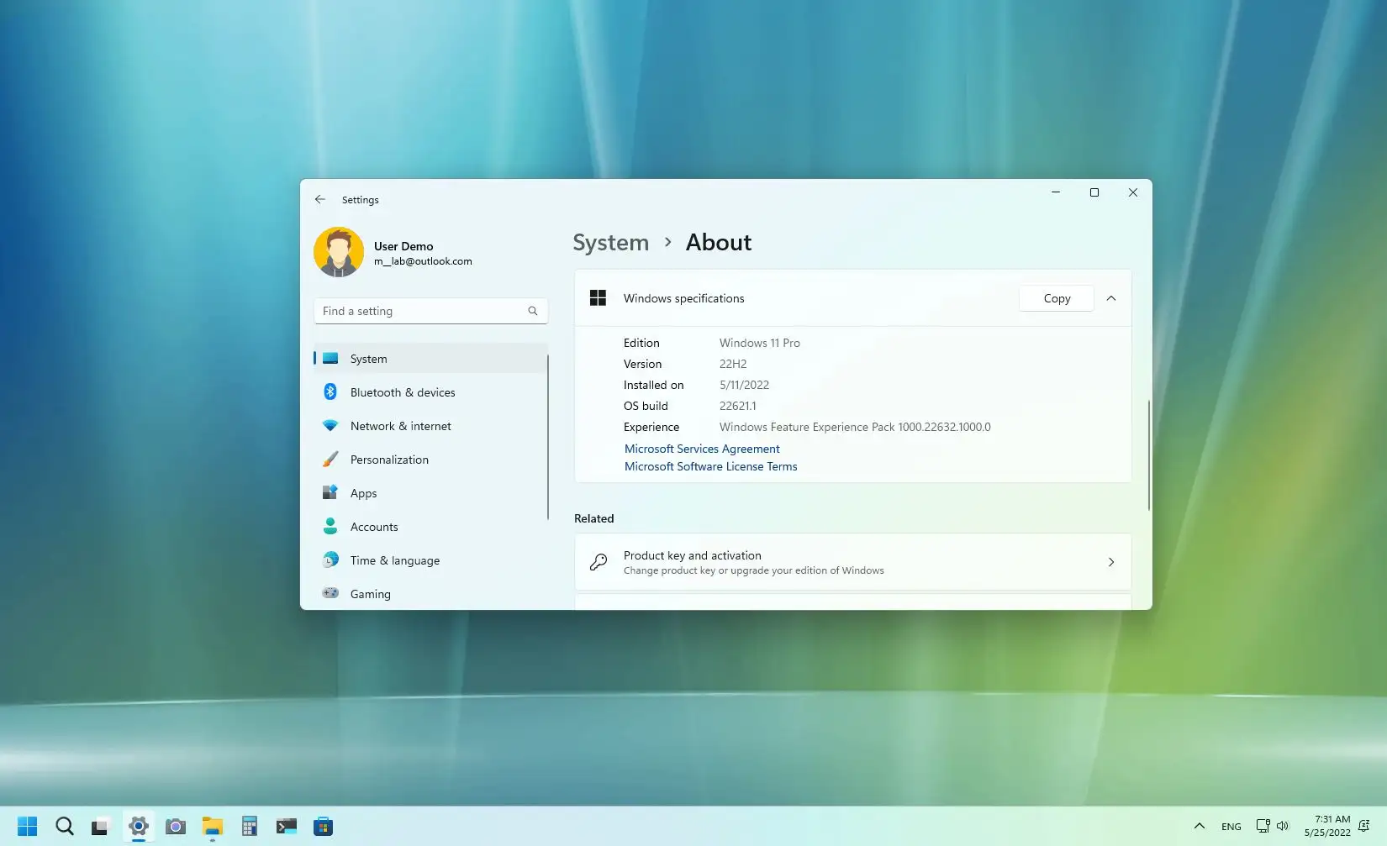Click the OS build value 22621.1
The image size is (1387, 846).
(x=737, y=406)
